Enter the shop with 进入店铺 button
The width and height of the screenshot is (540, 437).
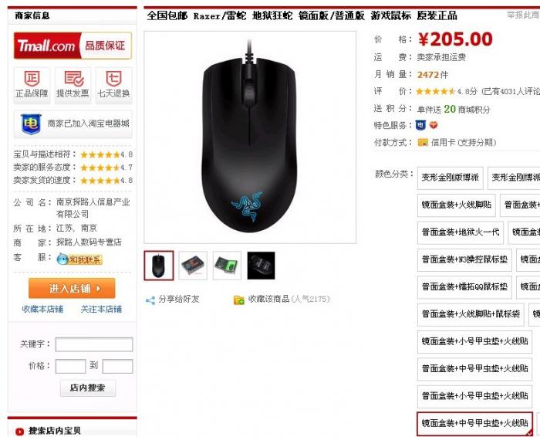[72, 288]
